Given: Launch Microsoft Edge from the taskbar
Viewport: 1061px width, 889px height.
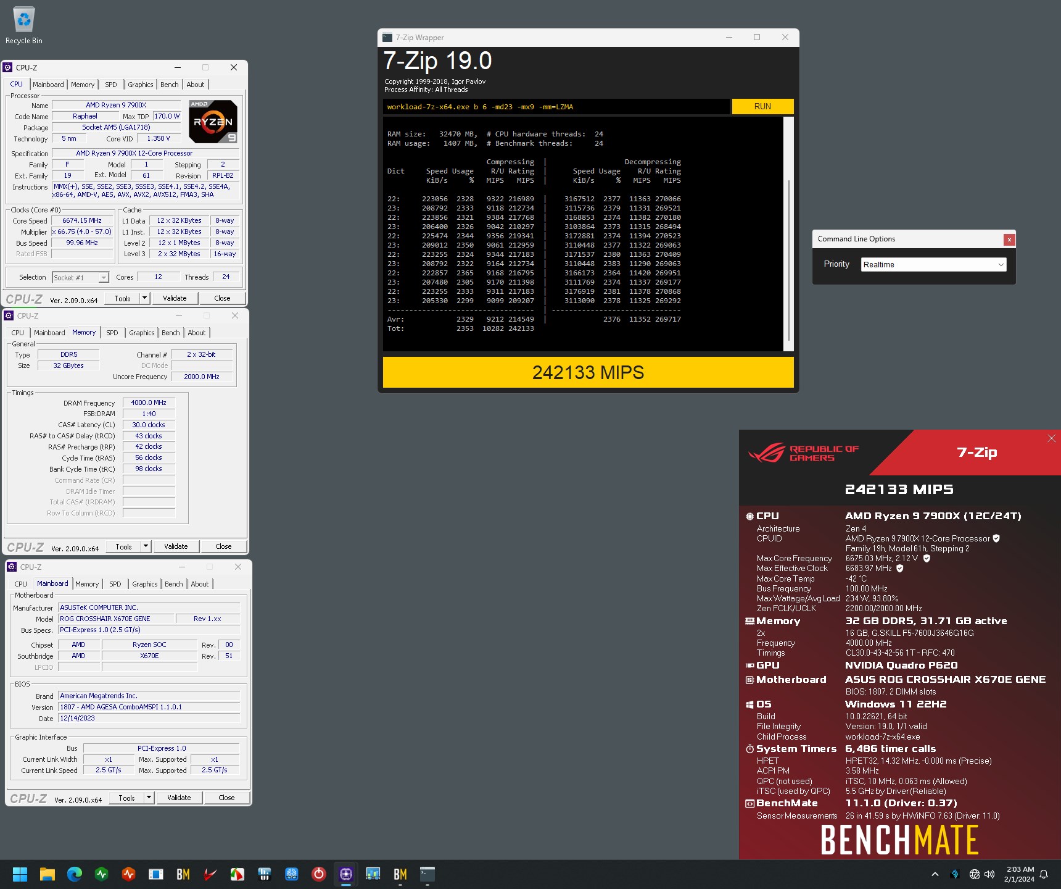Looking at the screenshot, I should 75,874.
